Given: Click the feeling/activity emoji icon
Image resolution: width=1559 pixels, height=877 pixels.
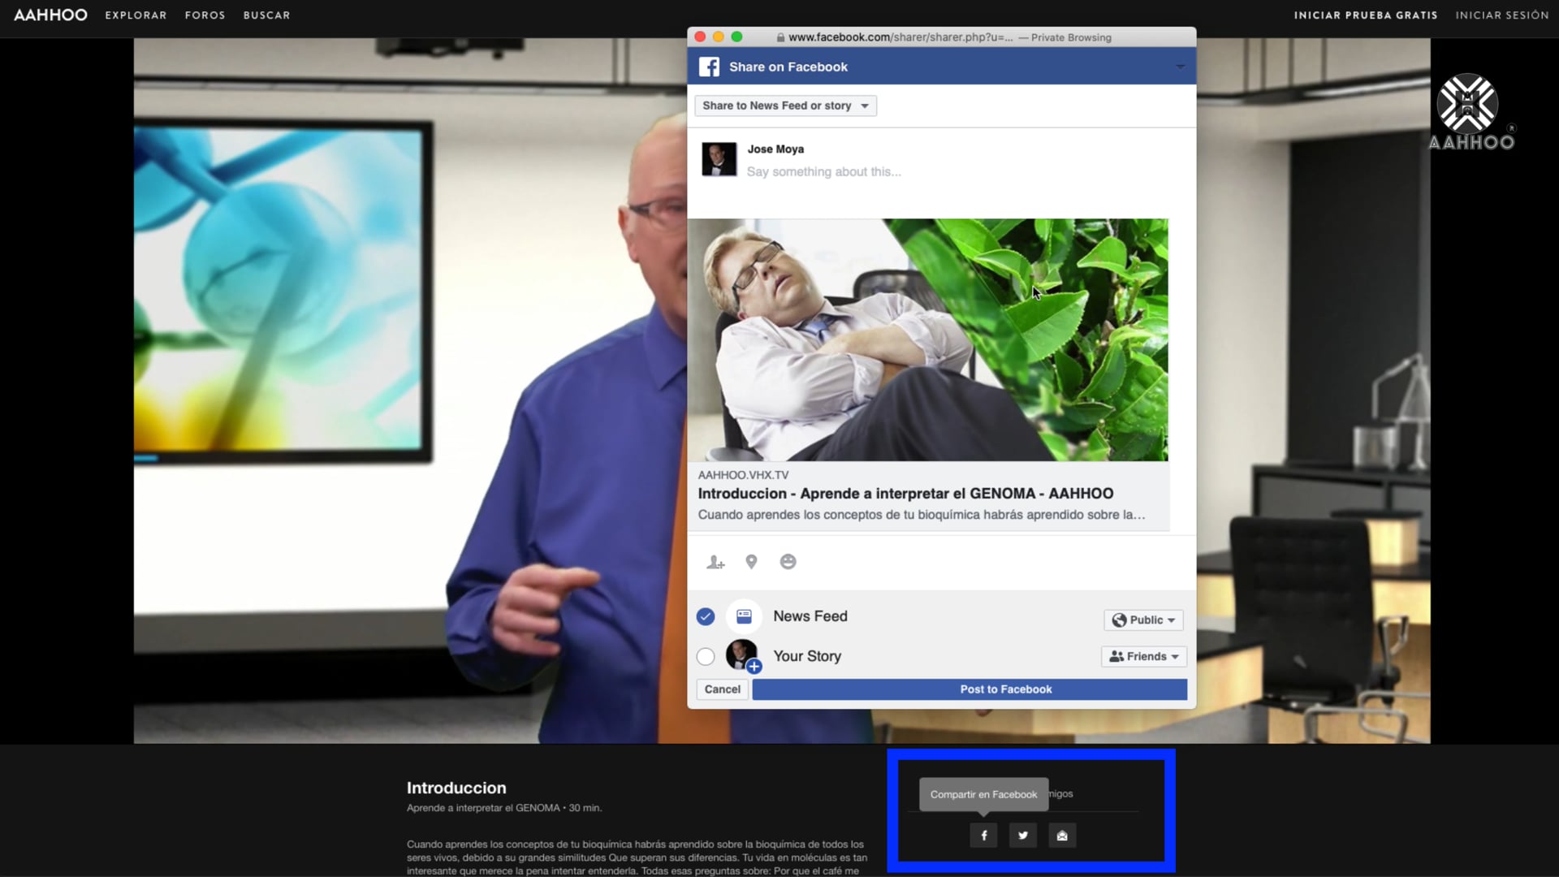Looking at the screenshot, I should coord(788,562).
